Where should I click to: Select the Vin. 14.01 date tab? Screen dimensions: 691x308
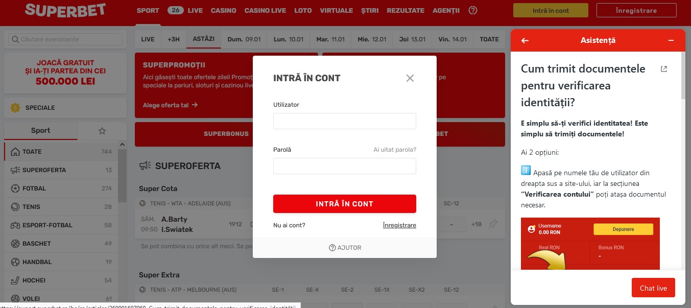[452, 39]
